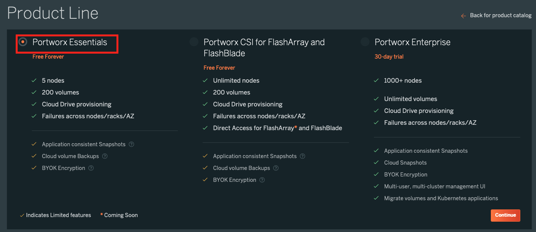The image size is (536, 232).
Task: Click the orange Continue button
Action: coord(505,215)
